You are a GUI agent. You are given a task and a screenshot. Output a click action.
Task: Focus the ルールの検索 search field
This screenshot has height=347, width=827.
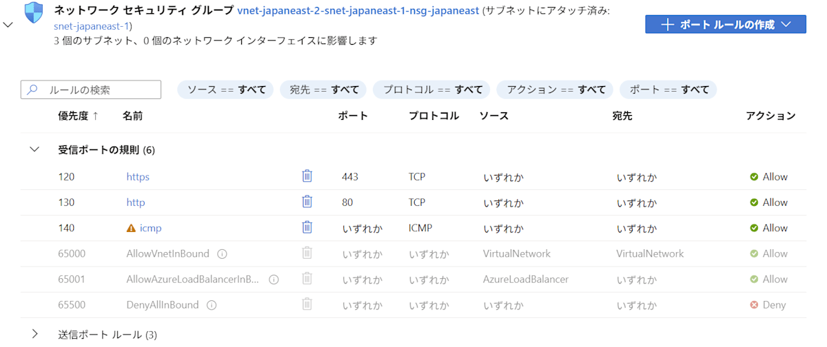coord(91,90)
